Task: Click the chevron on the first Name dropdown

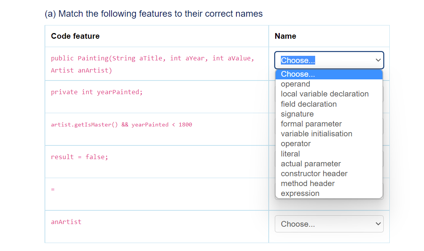Action: (x=378, y=60)
